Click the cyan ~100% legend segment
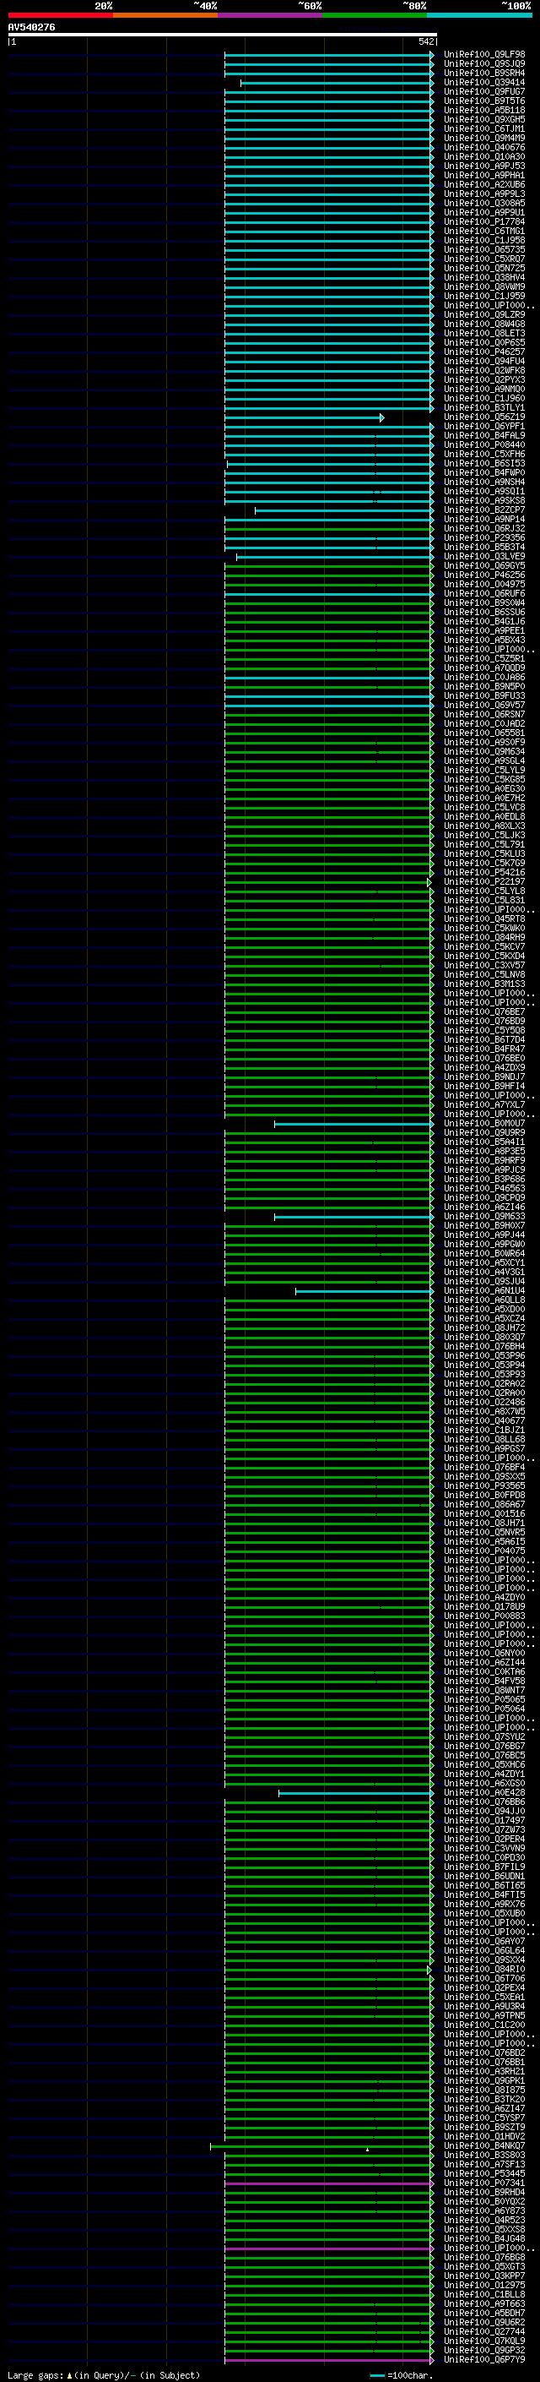540x2382 pixels. click(x=479, y=15)
